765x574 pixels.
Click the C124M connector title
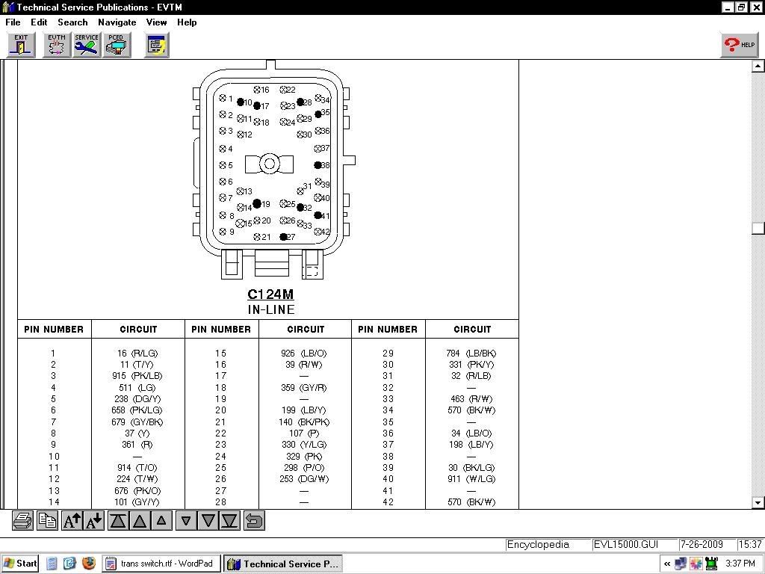click(x=270, y=294)
